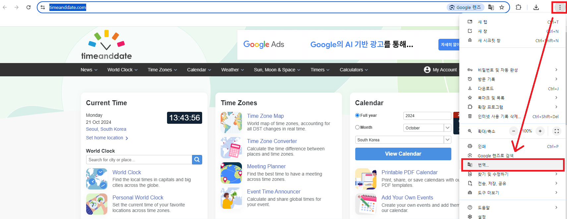Open 전송, 저장, 공유 submenu

pos(513,183)
